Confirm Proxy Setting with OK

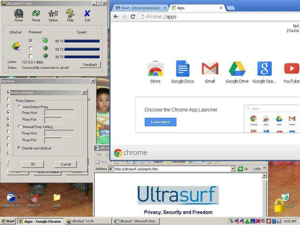point(33,164)
